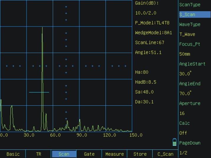Select the Scan tab

coord(64,154)
